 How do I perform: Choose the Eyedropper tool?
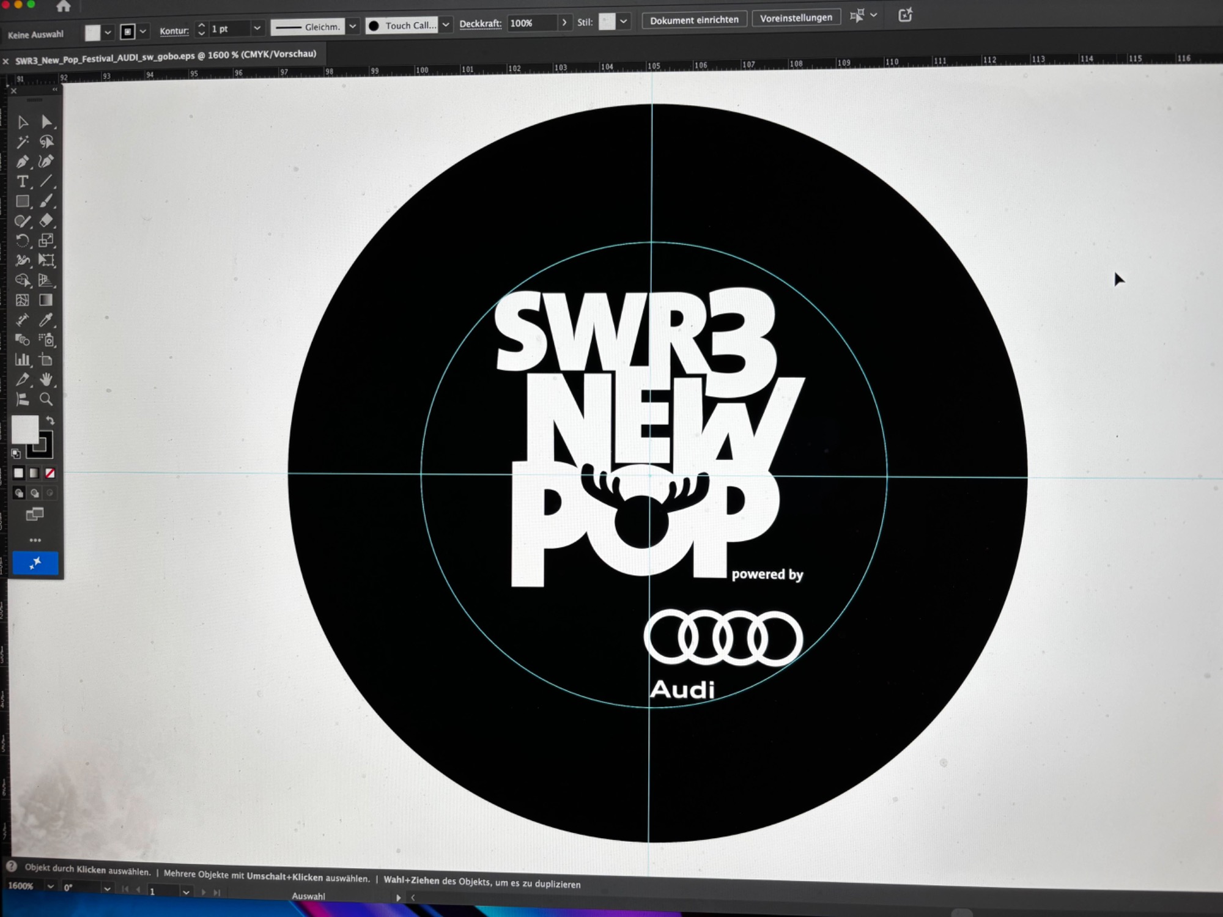point(46,320)
